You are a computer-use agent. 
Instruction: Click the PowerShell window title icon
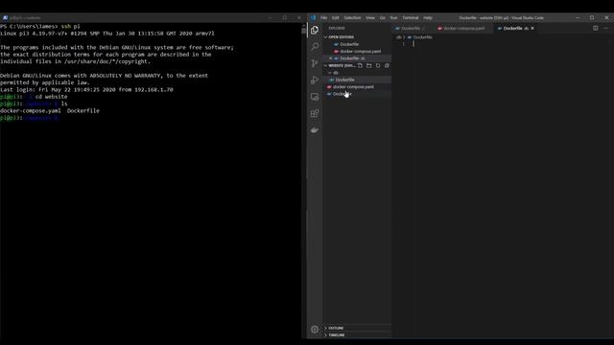pyautogui.click(x=5, y=17)
